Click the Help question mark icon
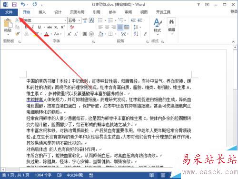This screenshot has width=238, height=179. coord(198,5)
